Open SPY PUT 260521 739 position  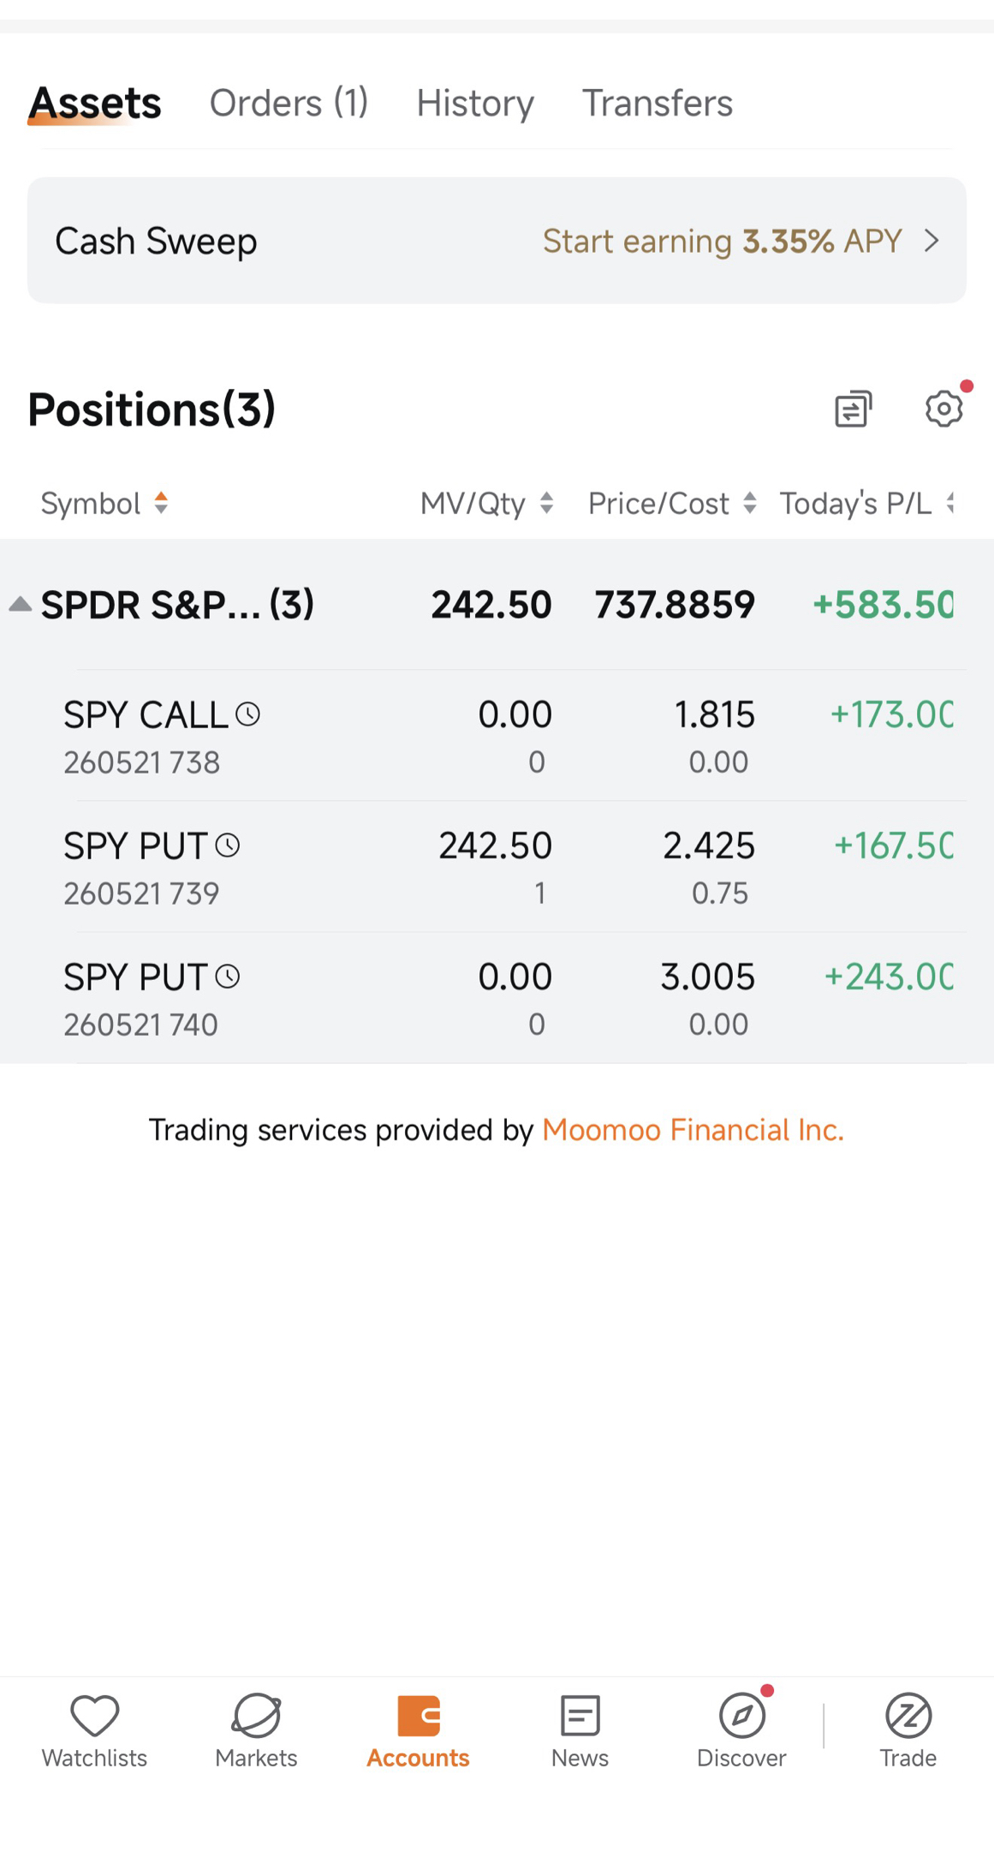click(x=497, y=867)
